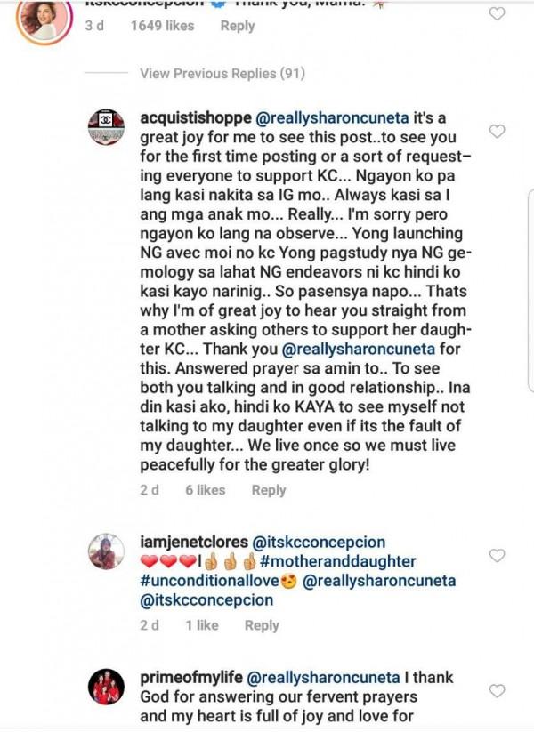View 1649 likes on top comment

pyautogui.click(x=163, y=26)
